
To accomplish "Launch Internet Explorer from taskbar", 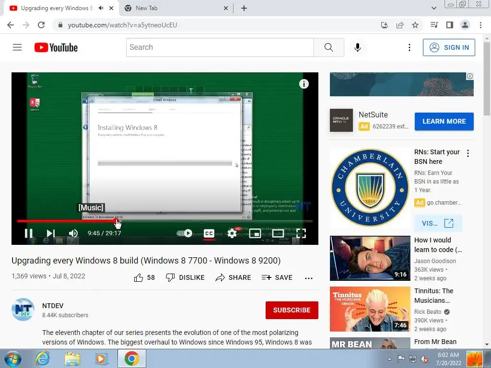I will [42, 358].
